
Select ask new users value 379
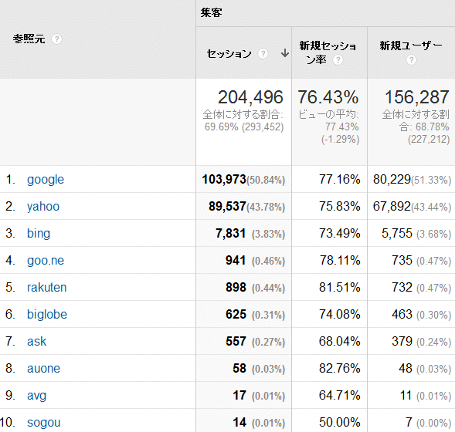(x=402, y=341)
